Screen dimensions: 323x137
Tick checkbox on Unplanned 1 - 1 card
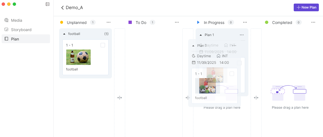103,45
